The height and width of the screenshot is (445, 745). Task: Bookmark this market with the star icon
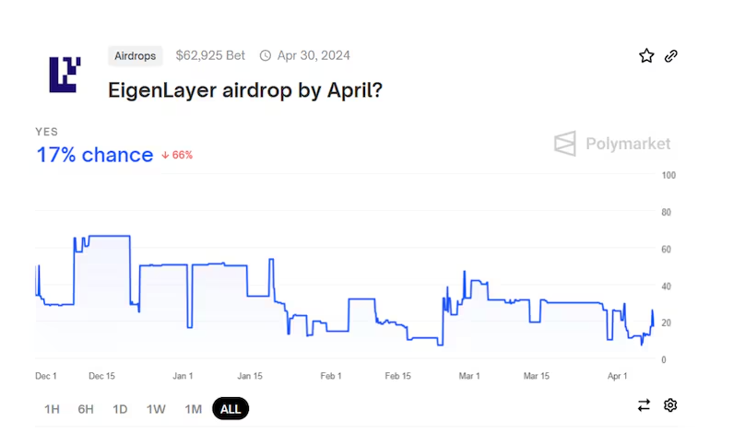coord(646,56)
